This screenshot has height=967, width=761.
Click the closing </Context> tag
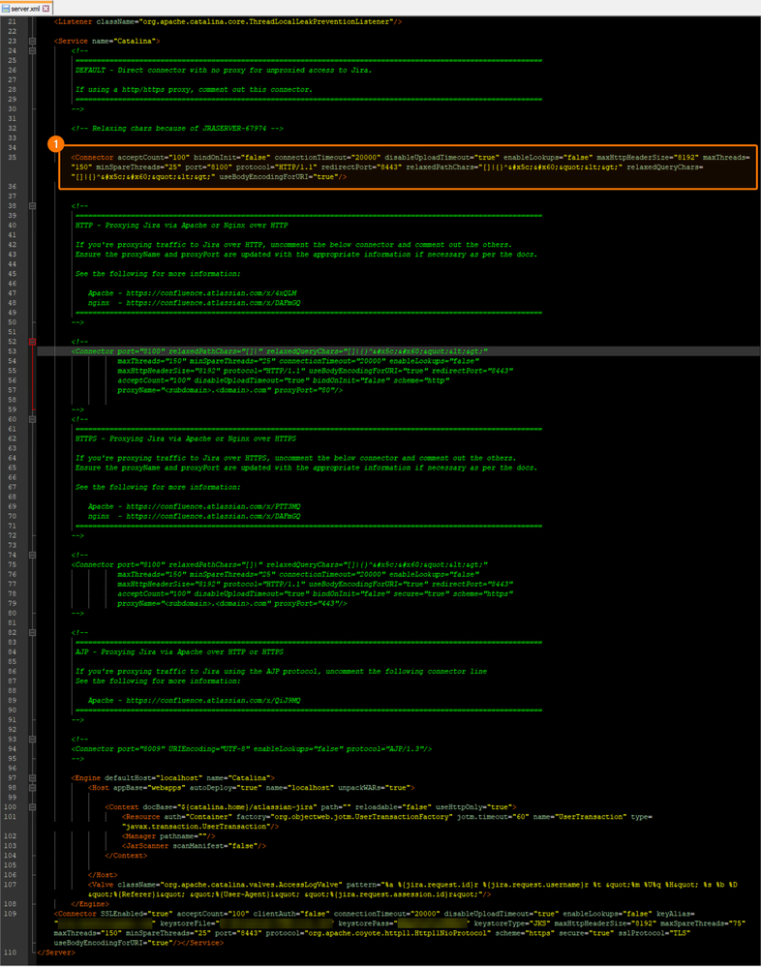click(126, 856)
